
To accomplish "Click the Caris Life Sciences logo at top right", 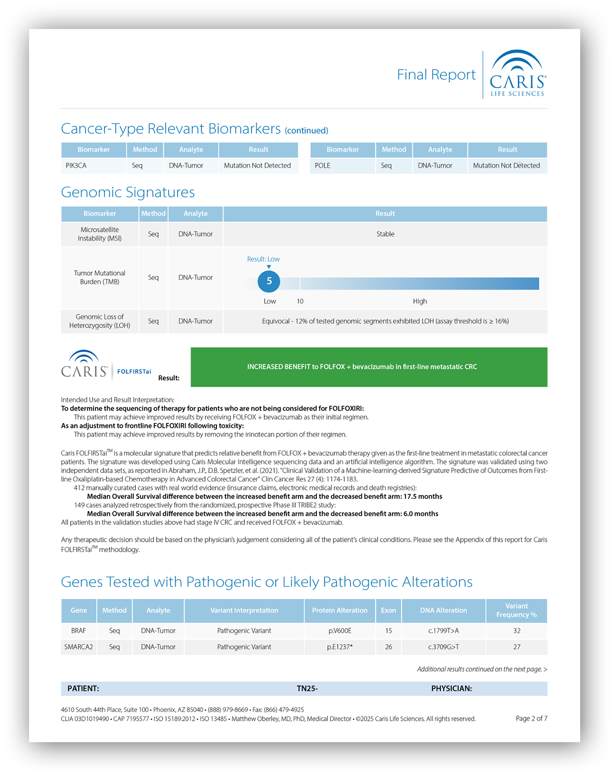I will (517, 74).
